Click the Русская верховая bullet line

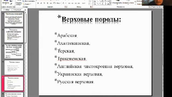(76, 82)
